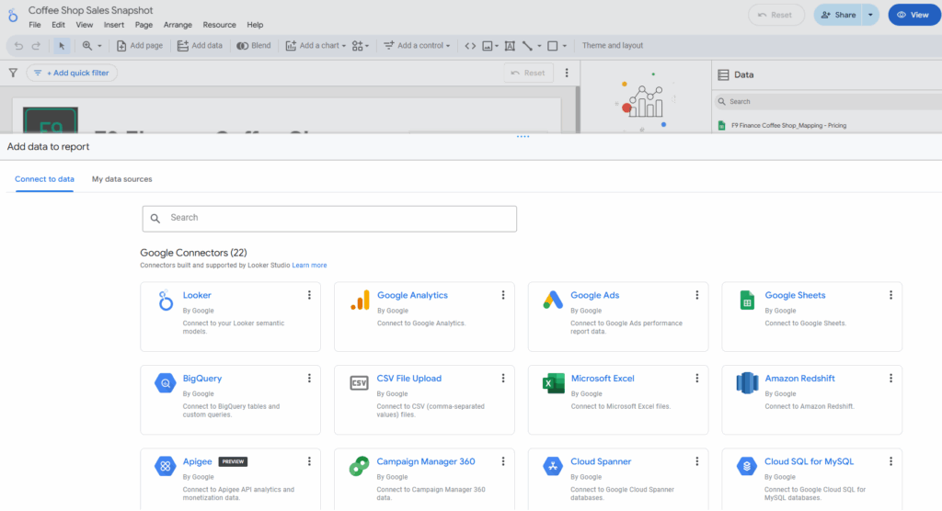Screen dimensions: 942x511
Task: Open the Page menu
Action: (144, 25)
